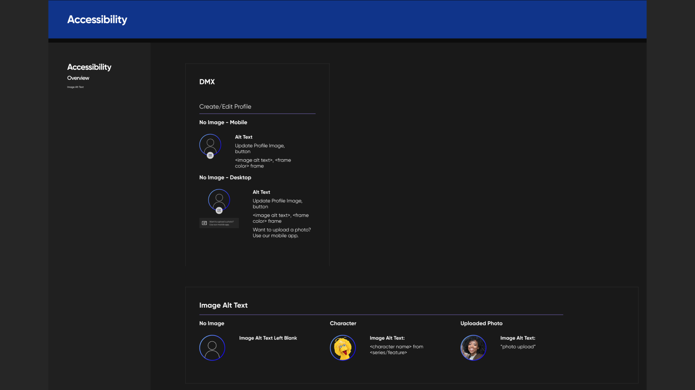Click the 'Want to upload a photo?' tooltip card

click(219, 223)
